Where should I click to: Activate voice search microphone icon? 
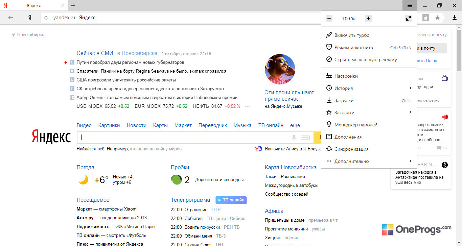pyautogui.click(x=294, y=138)
